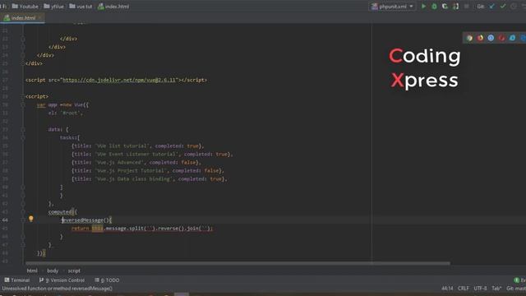Click the html breadcrumb below the editor
Image resolution: width=526 pixels, height=296 pixels.
click(32, 271)
